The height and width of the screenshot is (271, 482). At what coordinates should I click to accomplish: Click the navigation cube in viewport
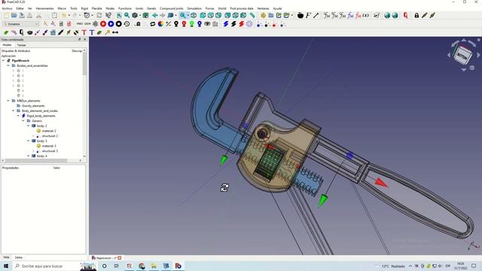[x=463, y=55]
